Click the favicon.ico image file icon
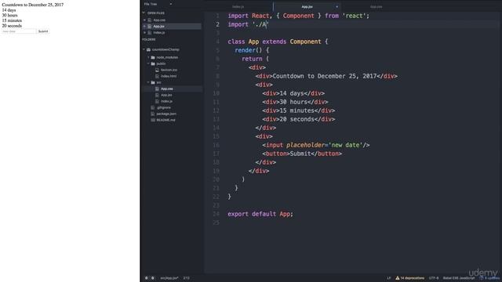The width and height of the screenshot is (502, 282). pyautogui.click(x=157, y=70)
